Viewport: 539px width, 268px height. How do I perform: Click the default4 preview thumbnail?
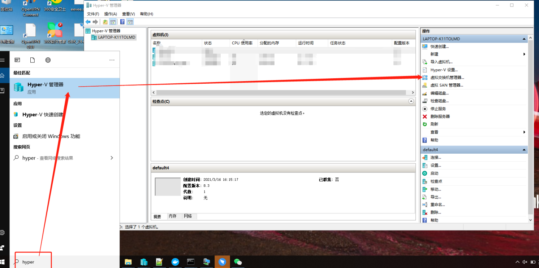(x=168, y=186)
